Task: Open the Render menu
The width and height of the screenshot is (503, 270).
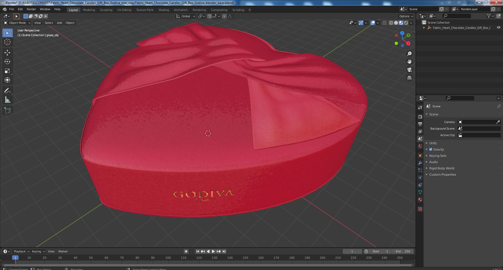Action: (31, 9)
